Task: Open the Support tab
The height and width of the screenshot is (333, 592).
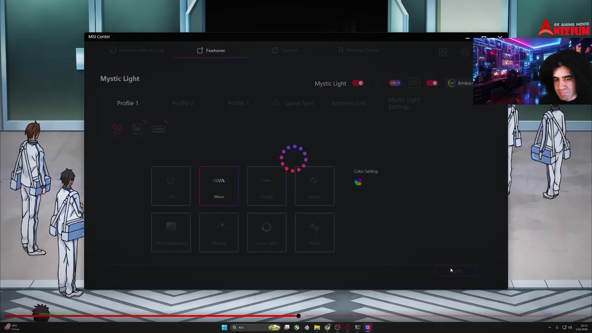Action: pyautogui.click(x=285, y=50)
